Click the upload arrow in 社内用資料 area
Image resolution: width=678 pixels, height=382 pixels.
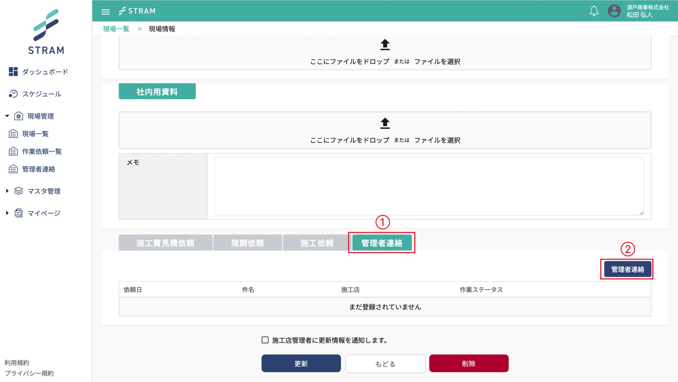click(384, 123)
